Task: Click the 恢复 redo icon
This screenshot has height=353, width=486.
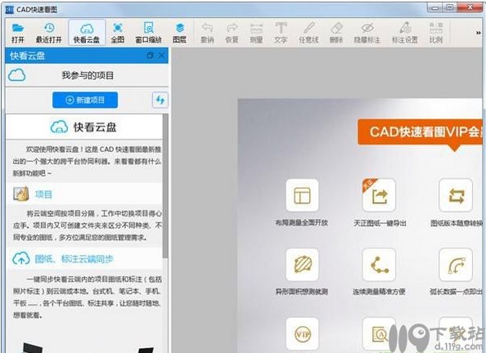Action: coord(232,33)
